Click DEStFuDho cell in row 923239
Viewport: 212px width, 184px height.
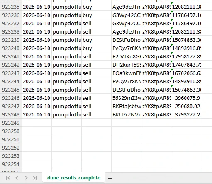pos(126,40)
